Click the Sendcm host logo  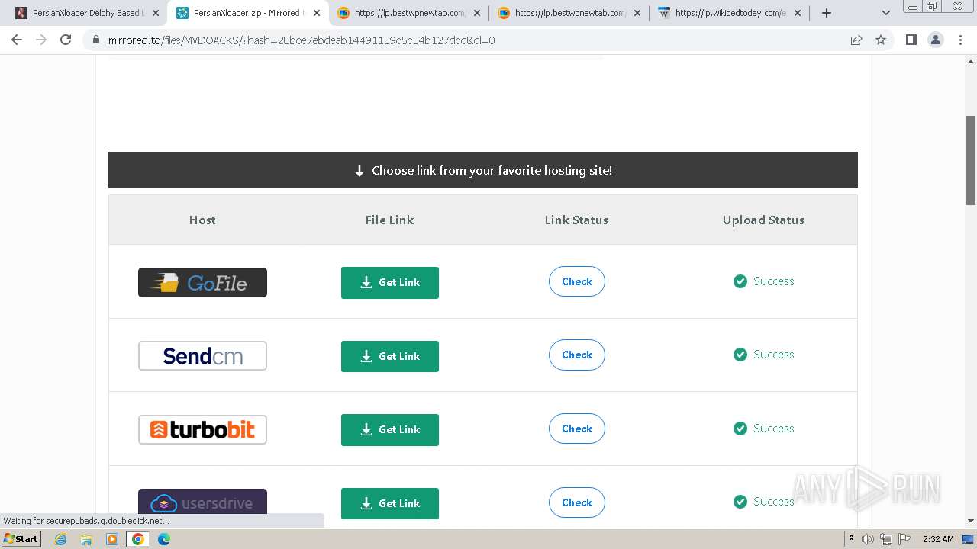(202, 355)
